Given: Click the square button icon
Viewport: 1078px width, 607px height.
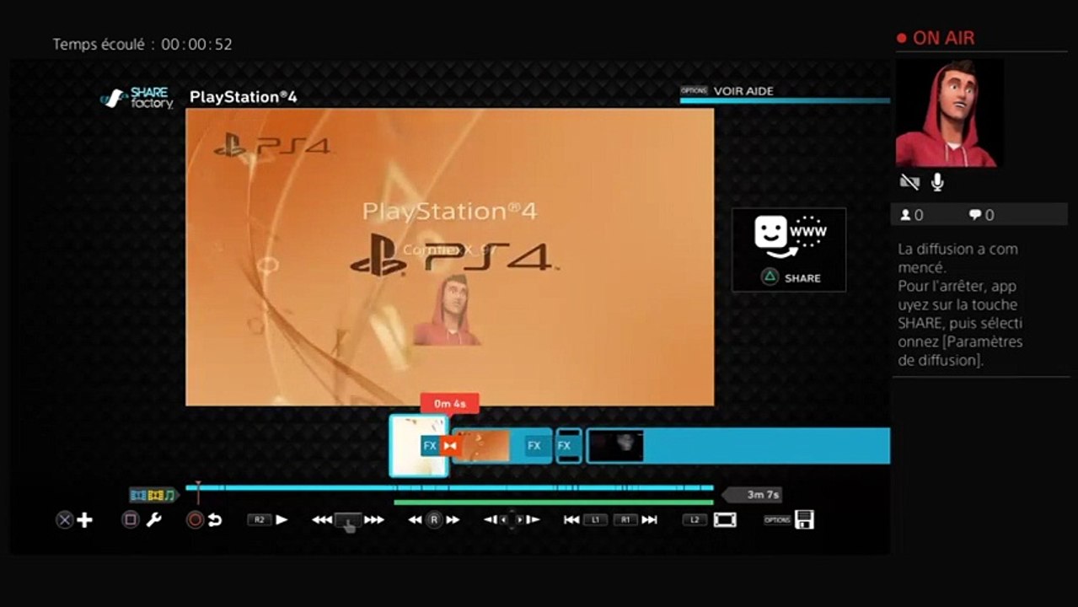Looking at the screenshot, I should [131, 520].
